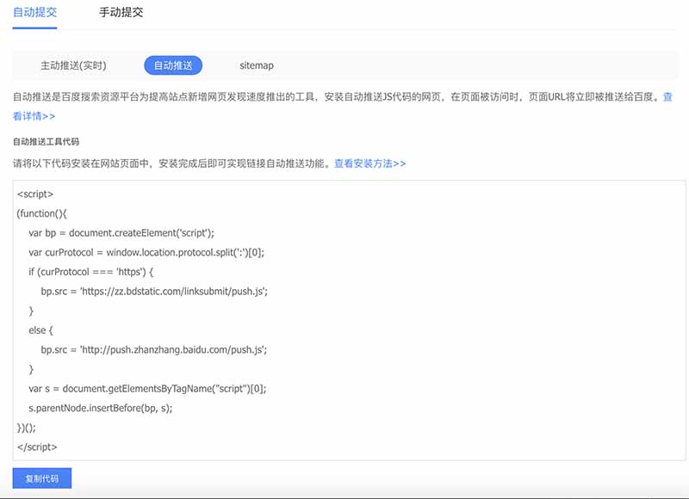Screen dimensions: 689x499
Task: Open the sitemap submission tab
Action: pos(256,65)
